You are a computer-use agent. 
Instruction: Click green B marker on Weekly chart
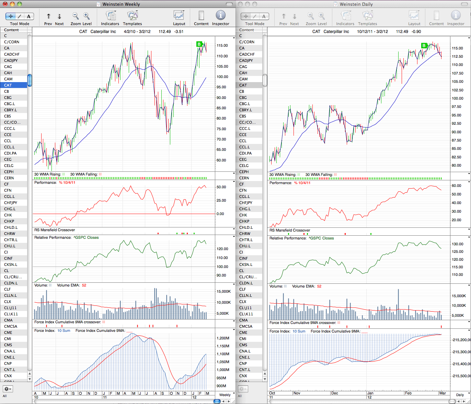click(x=199, y=44)
